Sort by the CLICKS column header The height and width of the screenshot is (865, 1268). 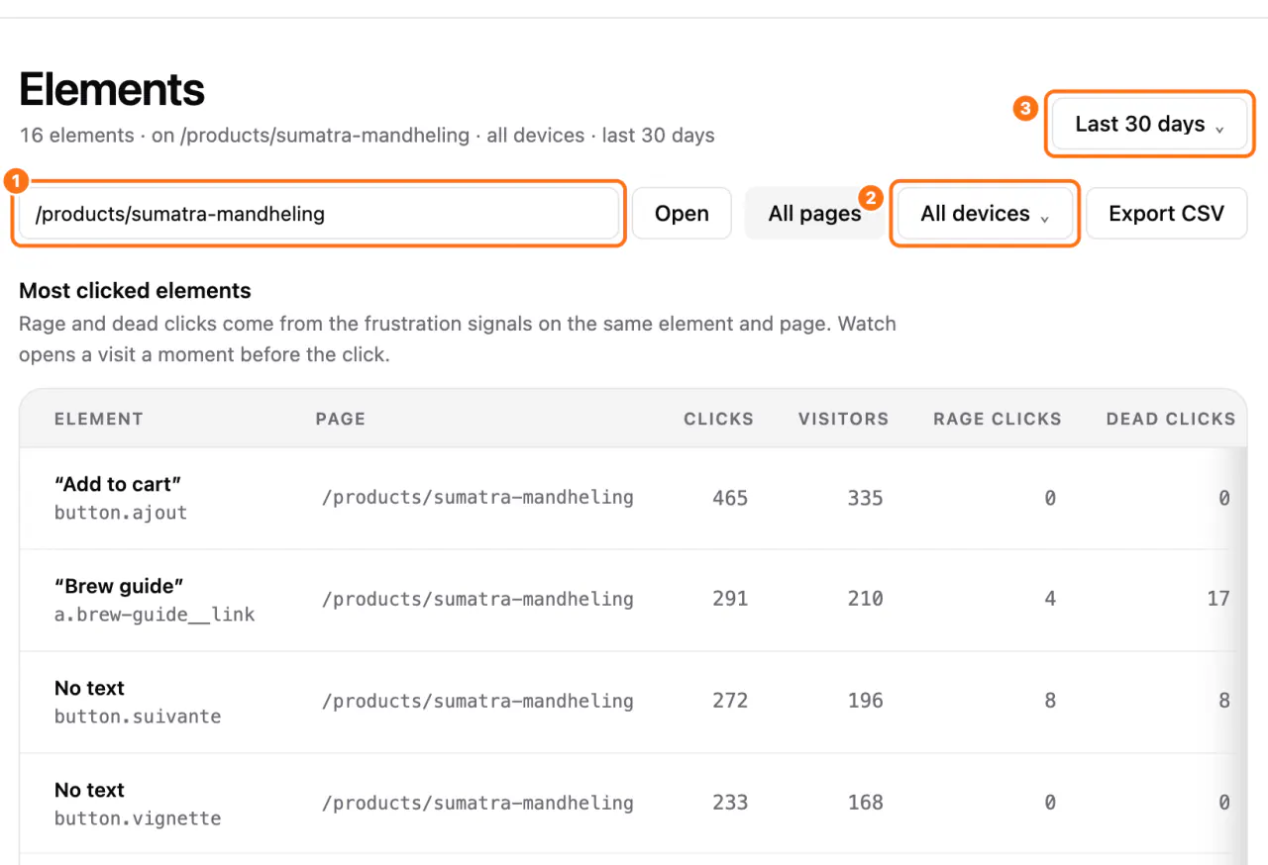click(x=718, y=419)
